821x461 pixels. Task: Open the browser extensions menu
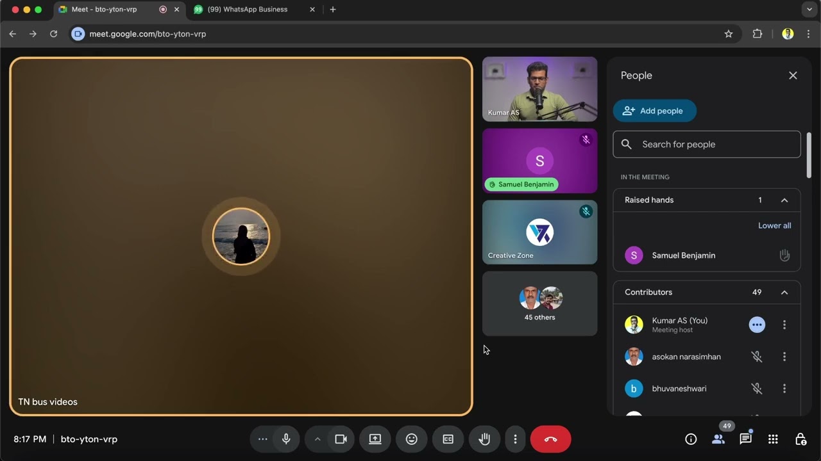tap(757, 34)
